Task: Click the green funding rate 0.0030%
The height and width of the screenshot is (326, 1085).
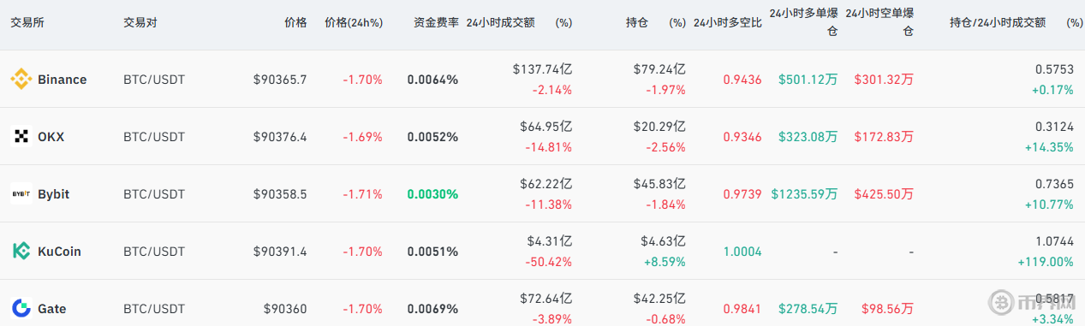Action: click(x=432, y=194)
